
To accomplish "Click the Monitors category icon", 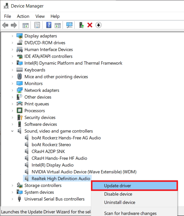I will [20, 83].
